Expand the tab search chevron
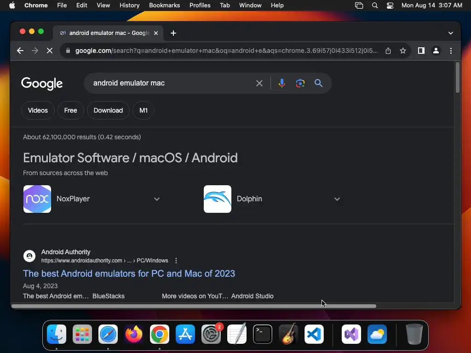Image resolution: width=471 pixels, height=353 pixels. [451, 33]
